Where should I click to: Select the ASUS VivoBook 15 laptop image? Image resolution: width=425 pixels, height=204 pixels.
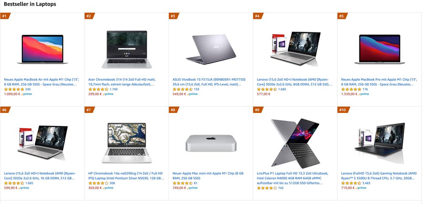tap(211, 49)
